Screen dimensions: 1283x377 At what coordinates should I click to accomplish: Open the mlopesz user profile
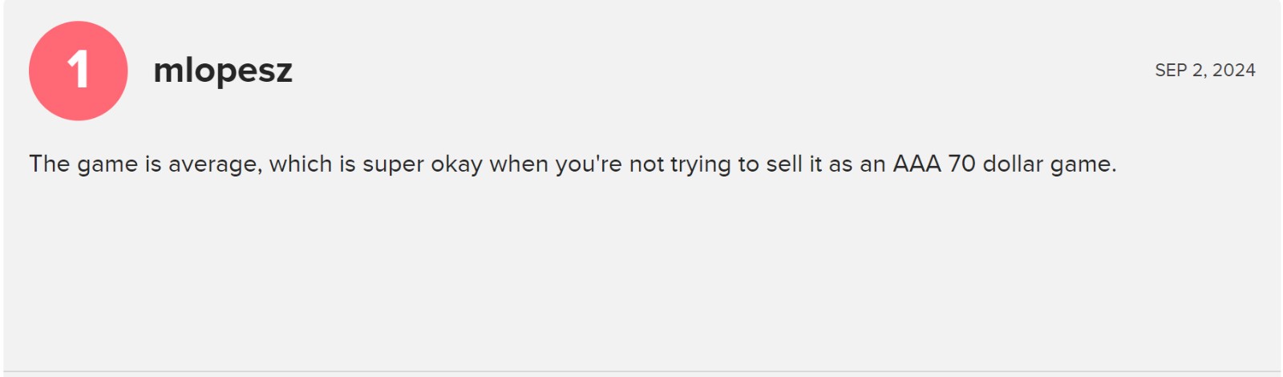click(223, 71)
